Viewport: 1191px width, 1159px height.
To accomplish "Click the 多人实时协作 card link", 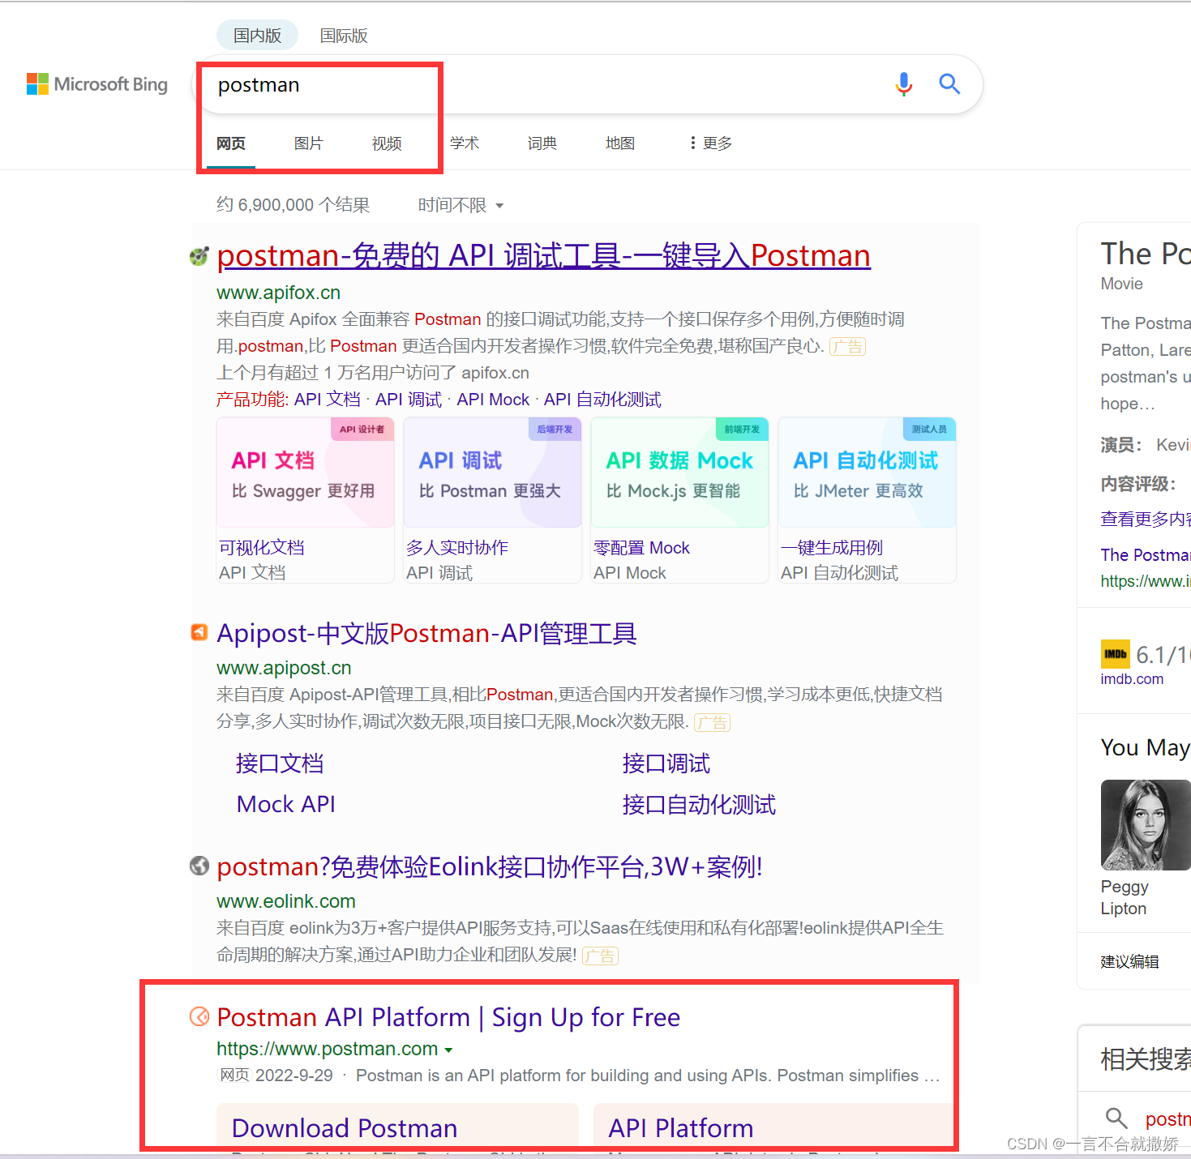I will [457, 548].
